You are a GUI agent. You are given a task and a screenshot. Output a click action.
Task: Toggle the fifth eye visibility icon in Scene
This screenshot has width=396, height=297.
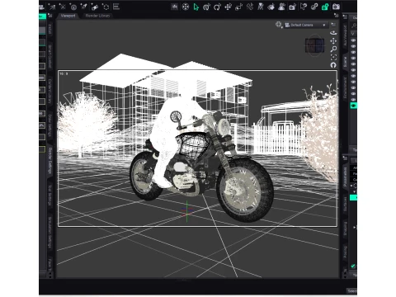[x=353, y=64]
